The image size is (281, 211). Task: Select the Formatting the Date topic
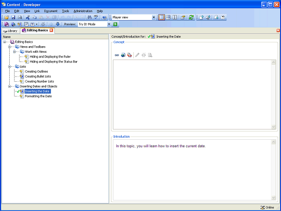38,96
